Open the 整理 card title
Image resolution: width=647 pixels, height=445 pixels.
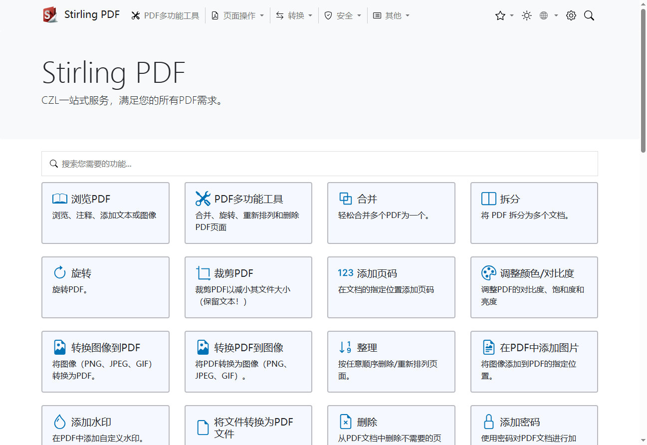coord(367,348)
